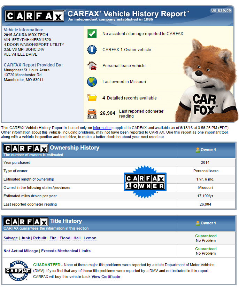The width and height of the screenshot is (239, 287).
Task: Click the orange car odometer icon
Action: (x=92, y=114)
